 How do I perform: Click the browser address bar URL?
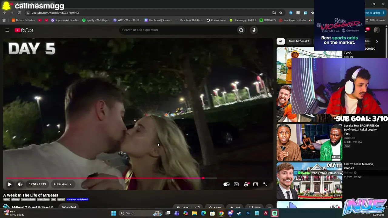click(x=55, y=13)
